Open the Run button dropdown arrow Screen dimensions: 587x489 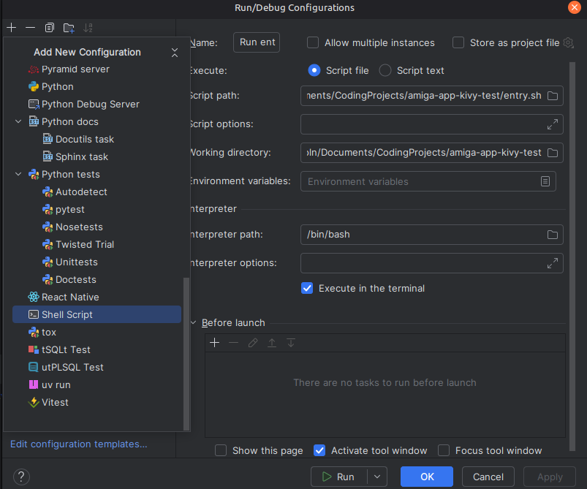pos(376,477)
